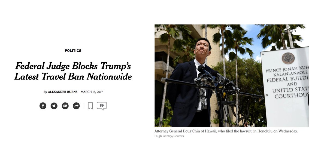Click the word "By" in byline

click(45, 92)
